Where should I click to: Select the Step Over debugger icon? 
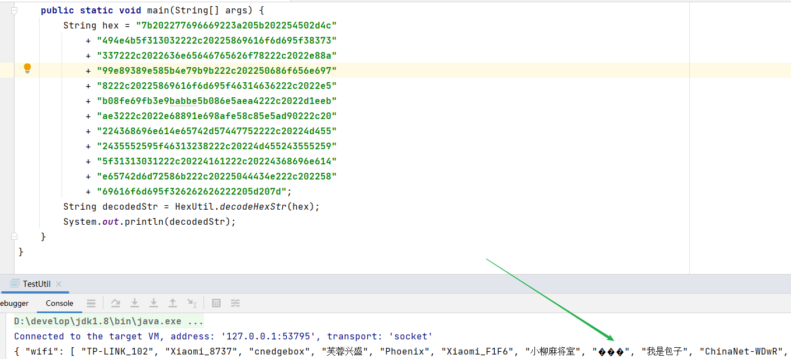pos(115,303)
